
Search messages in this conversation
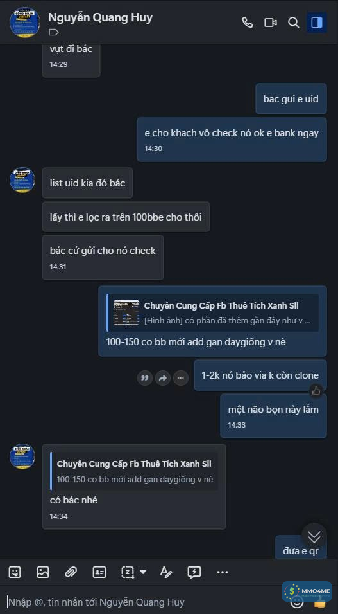point(294,23)
